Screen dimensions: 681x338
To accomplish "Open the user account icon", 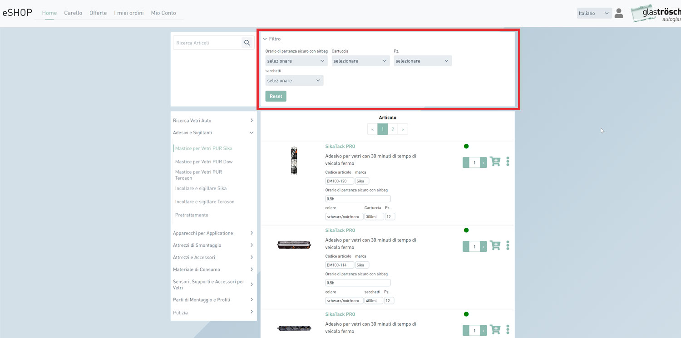I will click(x=619, y=13).
